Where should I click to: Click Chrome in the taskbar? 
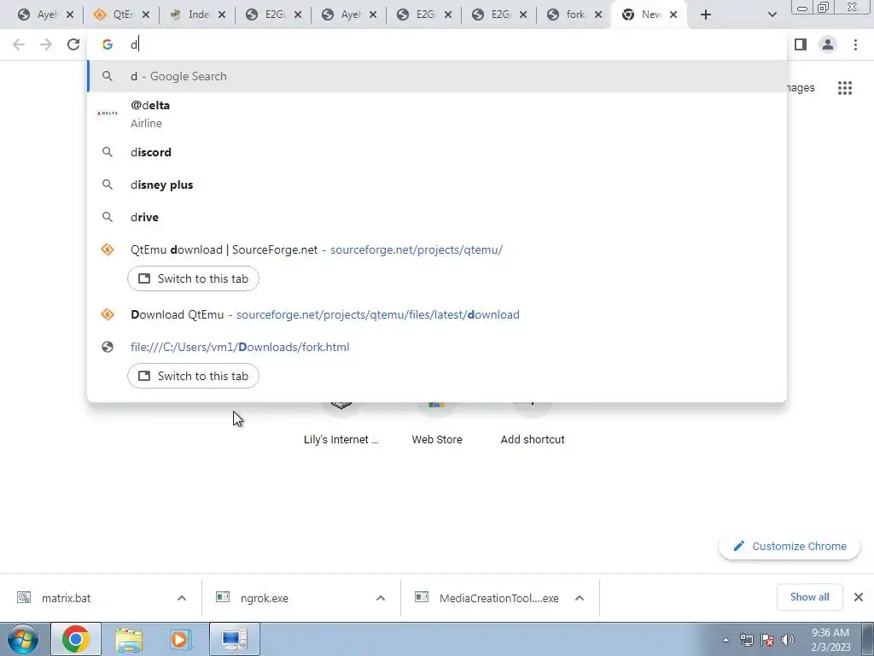76,639
